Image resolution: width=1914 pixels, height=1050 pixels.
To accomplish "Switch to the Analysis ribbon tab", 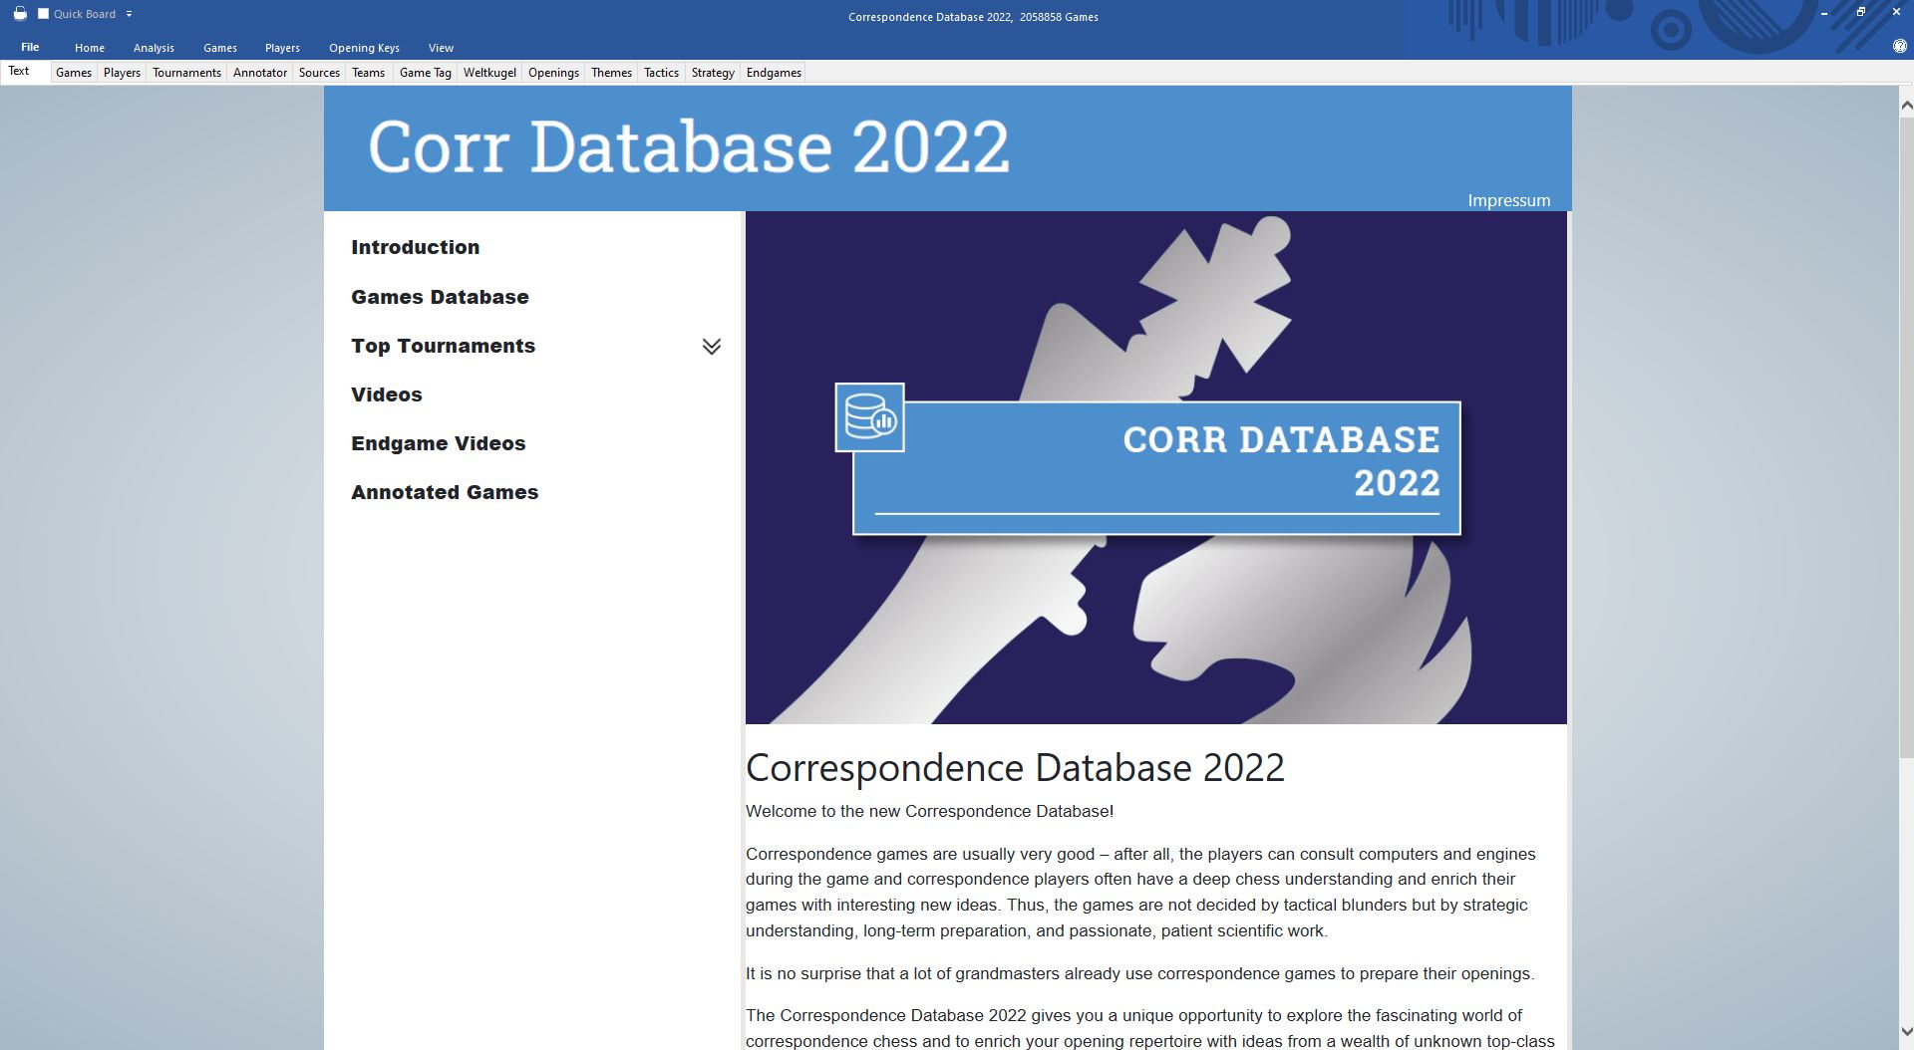I will [154, 48].
